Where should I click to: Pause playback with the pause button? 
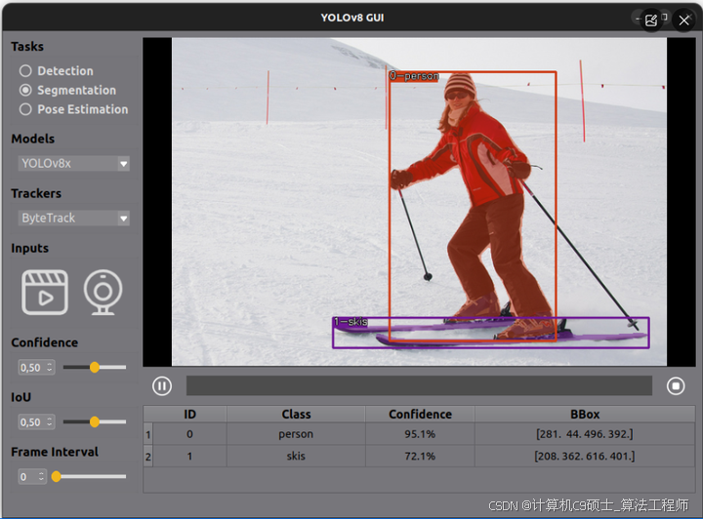162,386
